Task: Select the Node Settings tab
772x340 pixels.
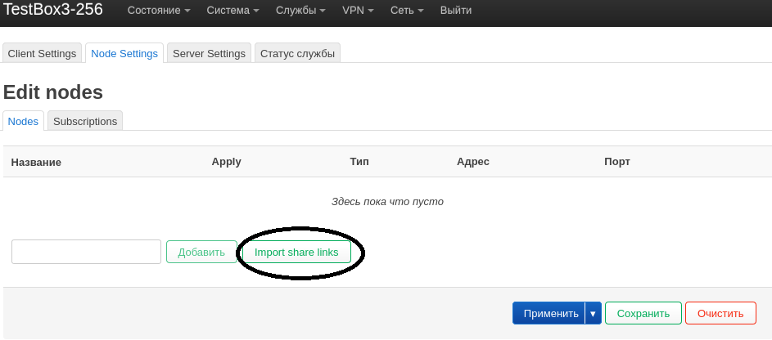Action: pyautogui.click(x=124, y=53)
